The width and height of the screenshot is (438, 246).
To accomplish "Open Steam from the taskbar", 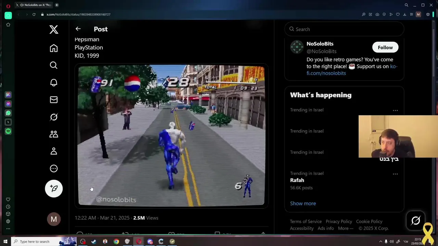I will [x=94, y=242].
